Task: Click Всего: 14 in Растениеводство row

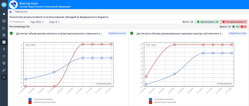Action: pos(225,27)
